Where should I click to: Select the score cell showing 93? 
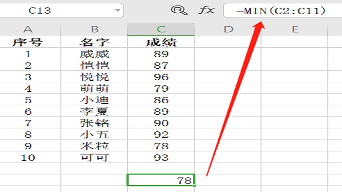[161, 157]
